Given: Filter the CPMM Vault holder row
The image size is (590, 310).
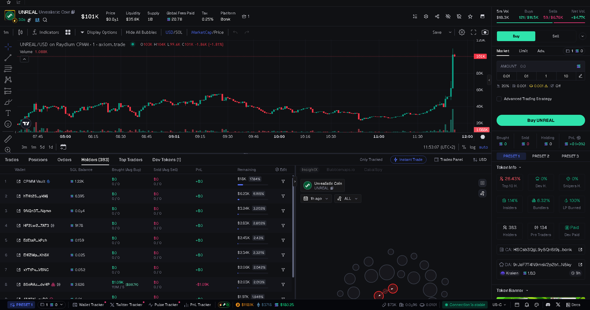Looking at the screenshot, I should [x=283, y=181].
